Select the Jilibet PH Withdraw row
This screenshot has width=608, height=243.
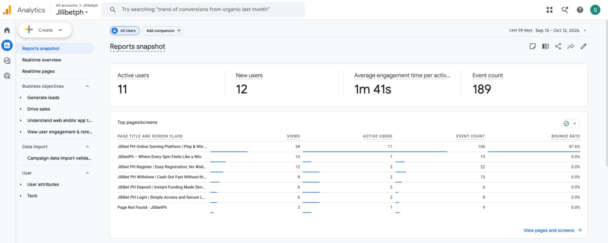coord(349,177)
